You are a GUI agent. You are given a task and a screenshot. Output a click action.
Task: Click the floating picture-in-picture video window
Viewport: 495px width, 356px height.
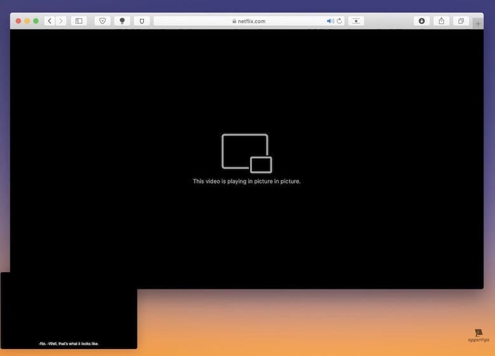click(x=69, y=310)
